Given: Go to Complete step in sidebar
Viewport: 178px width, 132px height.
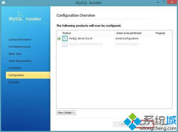Looking at the screenshot, I should click(x=14, y=82).
